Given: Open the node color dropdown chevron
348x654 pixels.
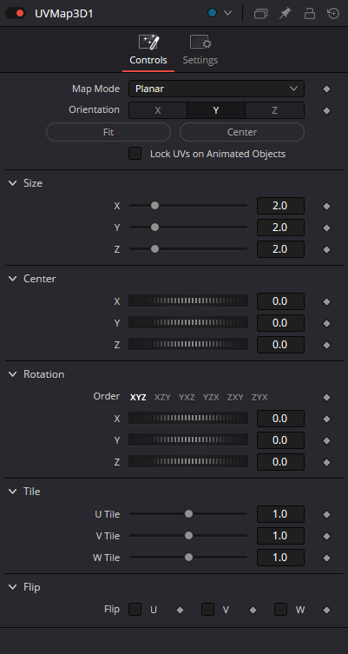Looking at the screenshot, I should (227, 13).
